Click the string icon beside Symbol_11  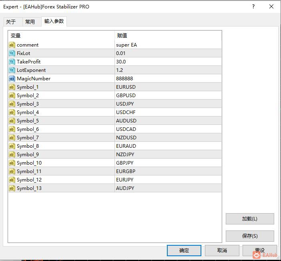tap(12, 171)
